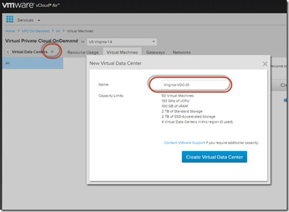
Task: Open the Services grid icon
Action: pyautogui.click(x=10, y=19)
